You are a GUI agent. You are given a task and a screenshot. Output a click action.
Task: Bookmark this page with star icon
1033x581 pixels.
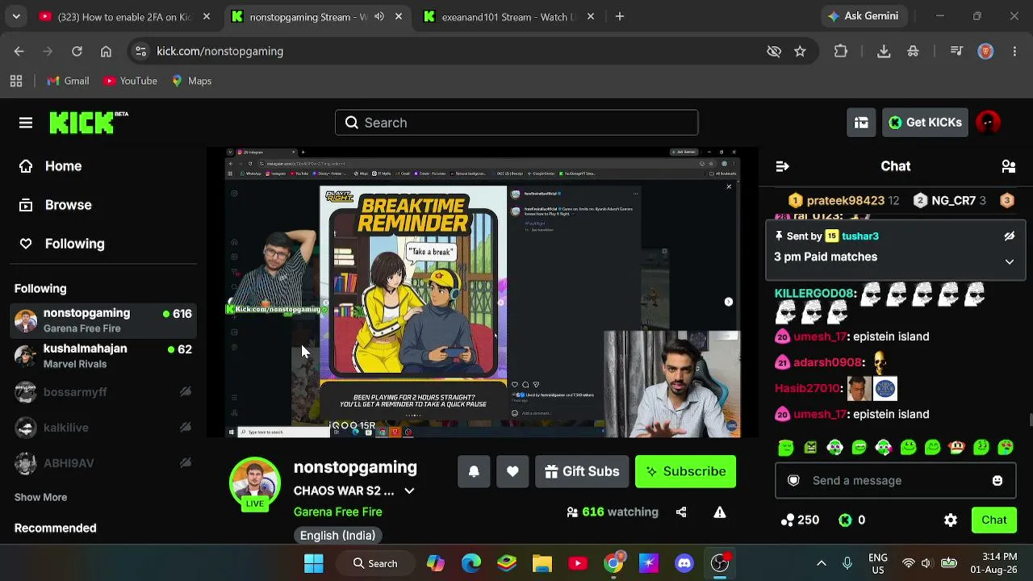pyautogui.click(x=800, y=51)
